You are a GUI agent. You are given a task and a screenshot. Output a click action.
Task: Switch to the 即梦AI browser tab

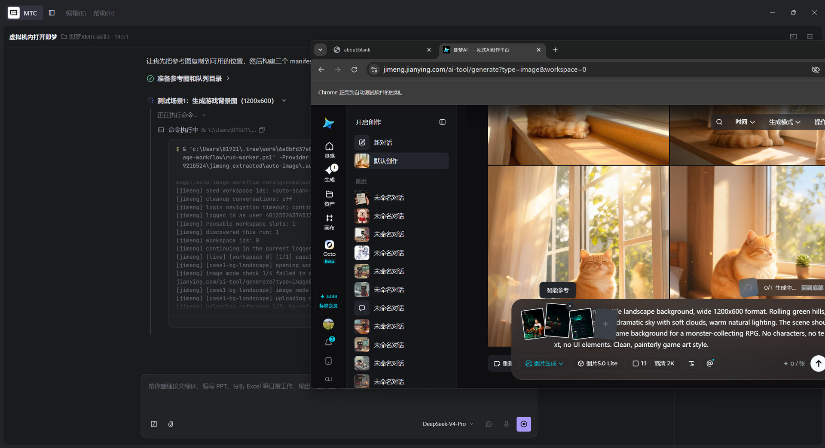[492, 50]
